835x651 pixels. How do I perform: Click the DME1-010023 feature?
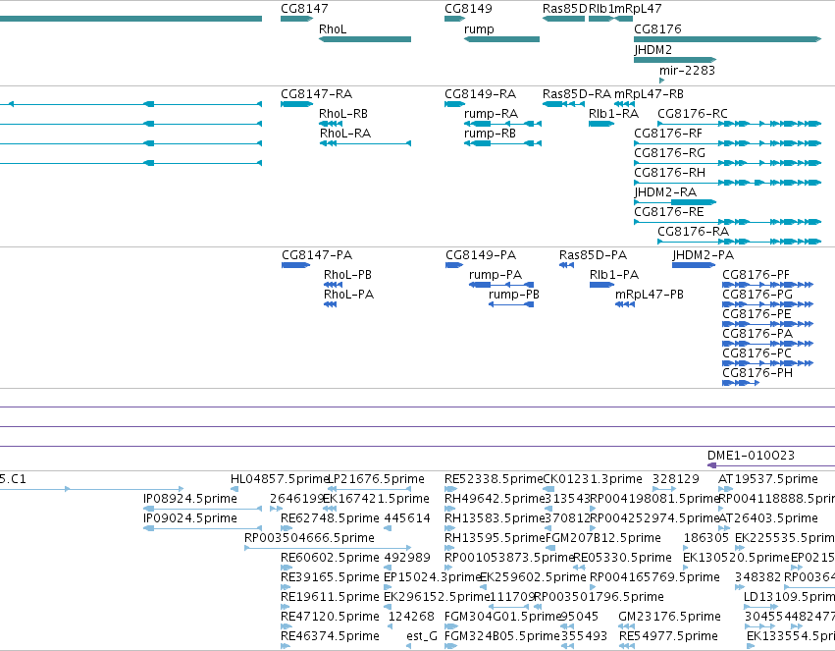[x=770, y=465]
